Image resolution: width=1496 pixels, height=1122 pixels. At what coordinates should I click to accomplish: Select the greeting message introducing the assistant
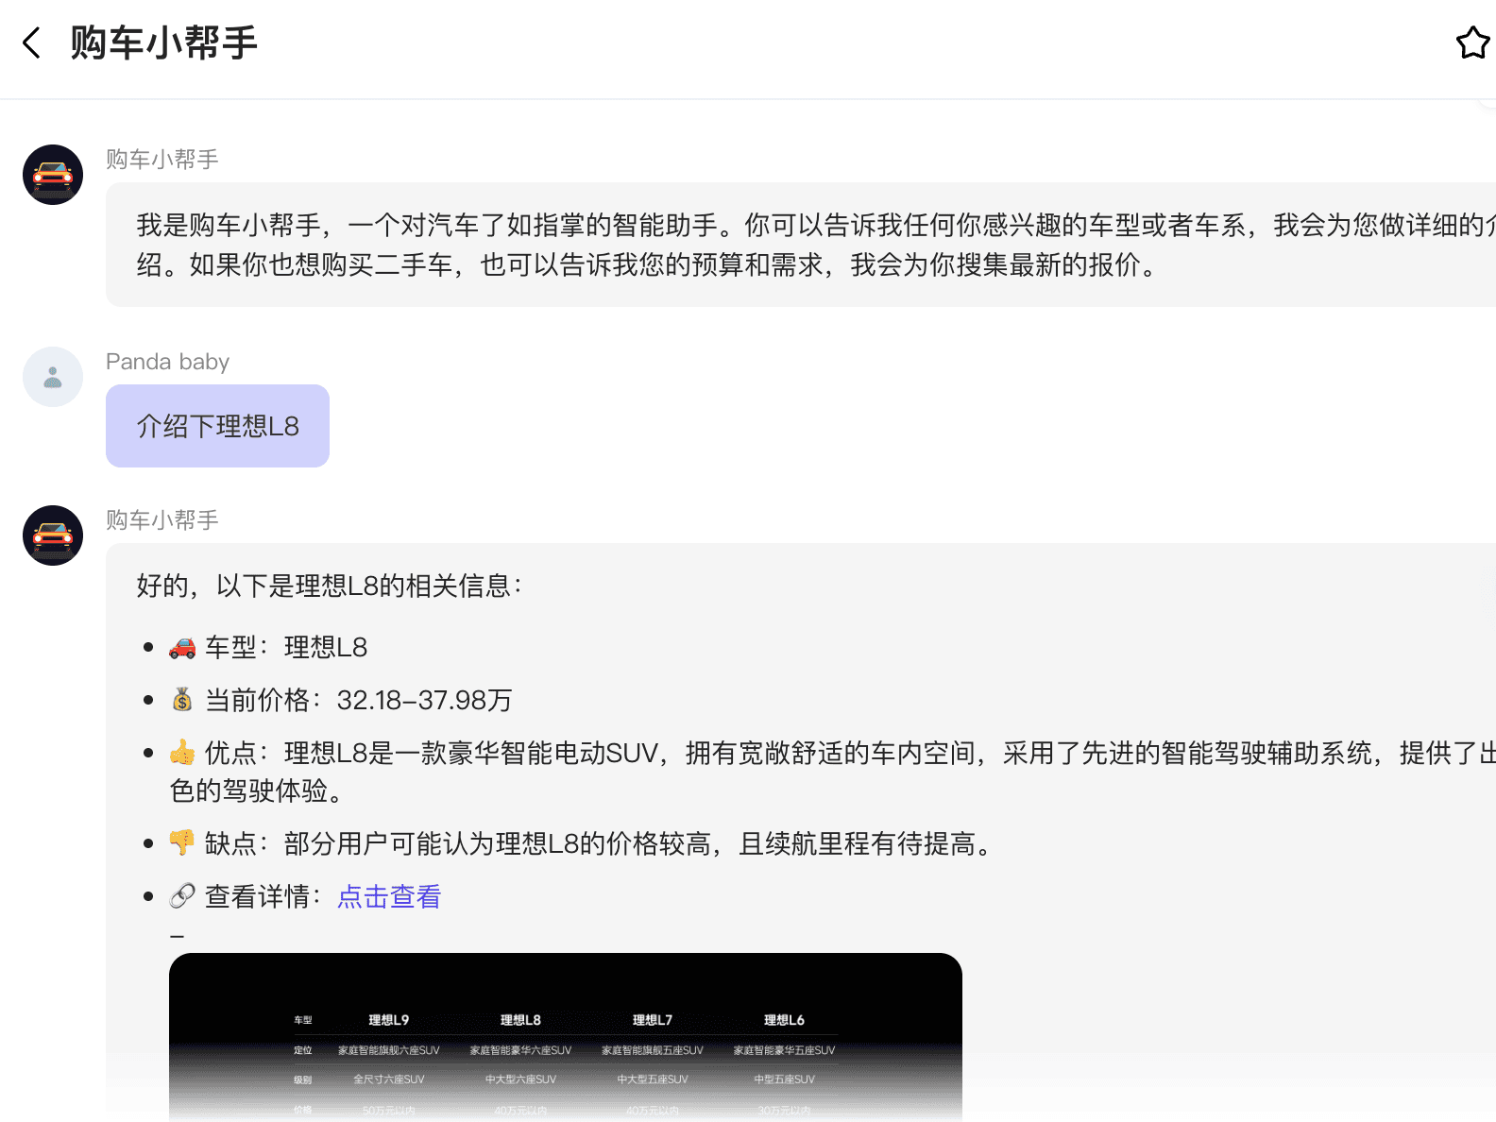point(803,245)
